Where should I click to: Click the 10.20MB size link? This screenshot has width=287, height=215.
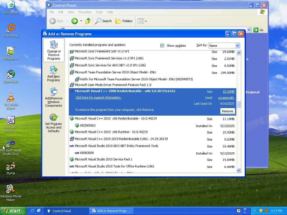click(x=229, y=92)
